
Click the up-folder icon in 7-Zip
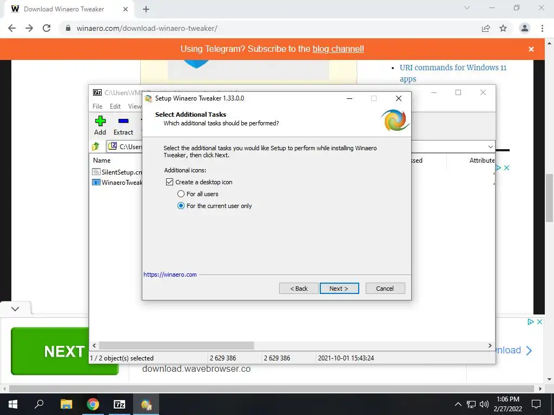(x=96, y=146)
